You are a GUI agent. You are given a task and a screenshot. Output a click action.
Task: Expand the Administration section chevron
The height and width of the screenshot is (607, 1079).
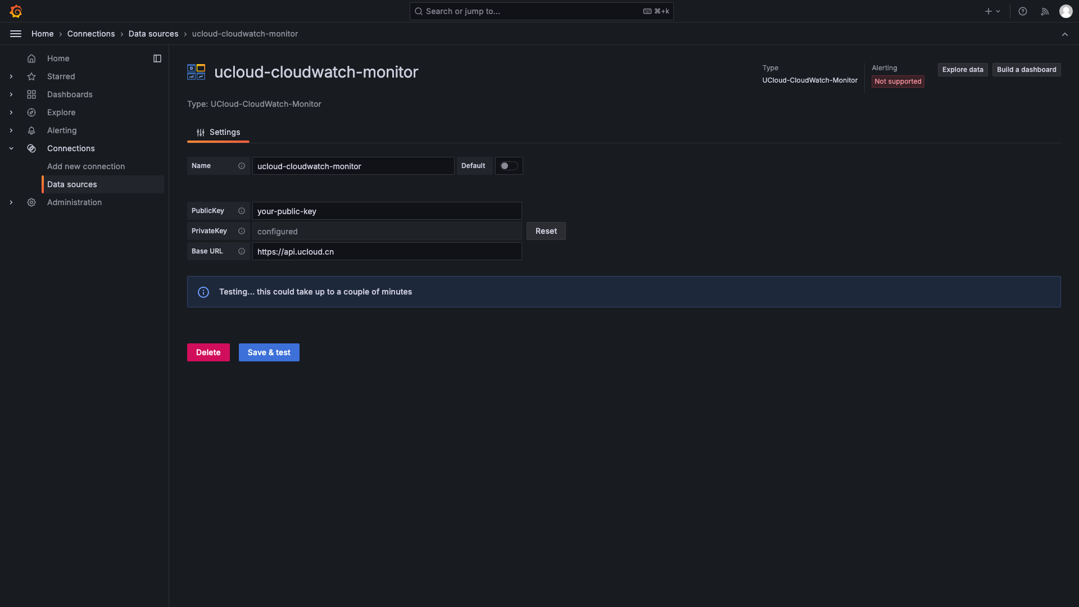[11, 202]
